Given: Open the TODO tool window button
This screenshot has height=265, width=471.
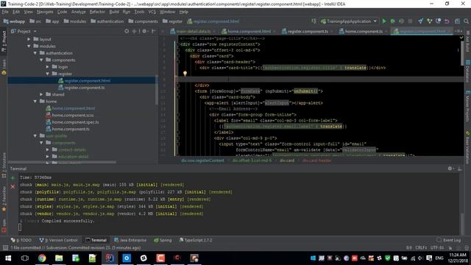Looking at the screenshot, I should pos(21,240).
